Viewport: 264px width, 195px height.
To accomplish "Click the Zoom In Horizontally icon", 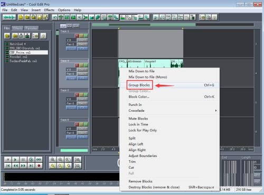I will [x=52, y=160].
